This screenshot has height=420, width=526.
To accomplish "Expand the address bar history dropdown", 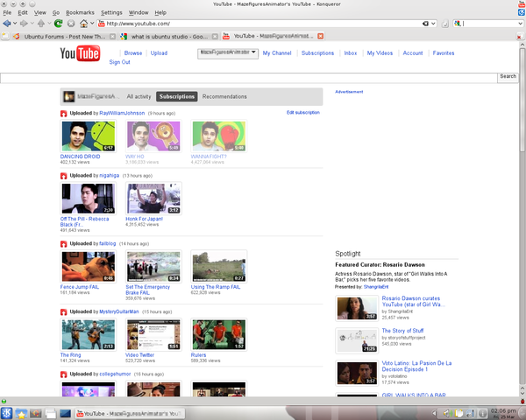I will pos(433,24).
